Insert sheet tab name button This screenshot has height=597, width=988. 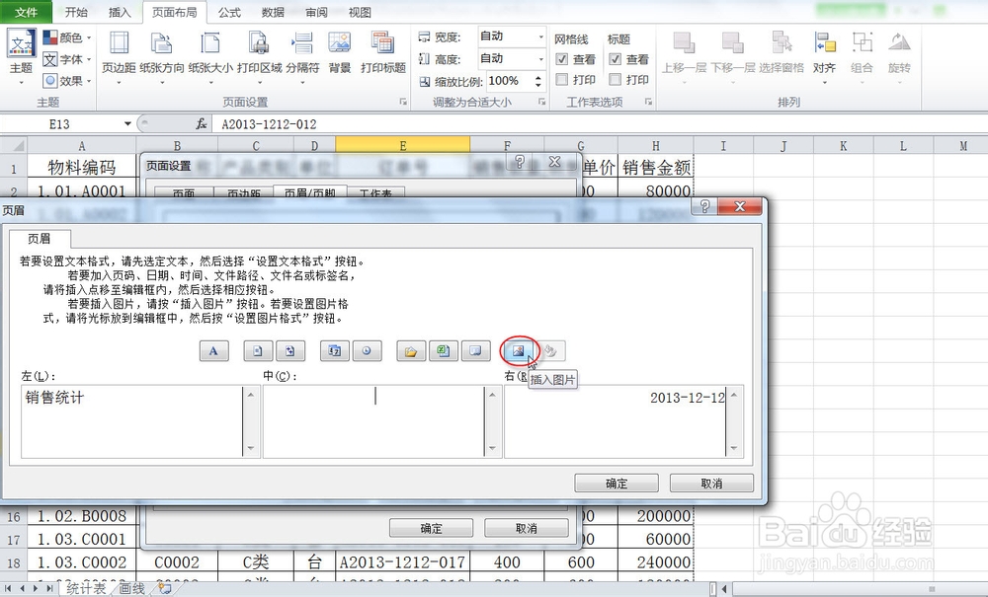coord(476,350)
